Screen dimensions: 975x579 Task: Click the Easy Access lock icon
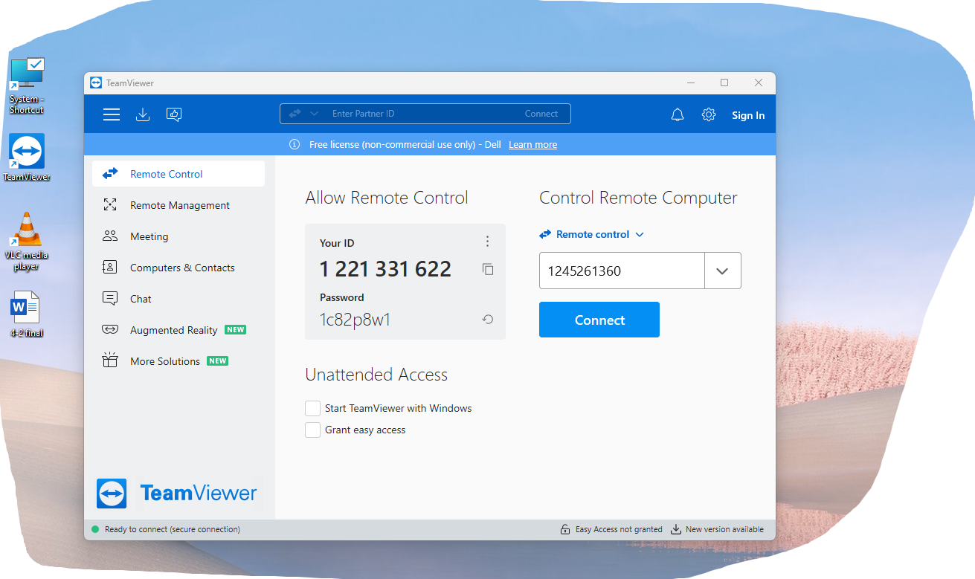pyautogui.click(x=565, y=529)
